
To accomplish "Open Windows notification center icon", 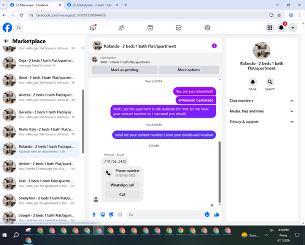I will tap(297, 235).
